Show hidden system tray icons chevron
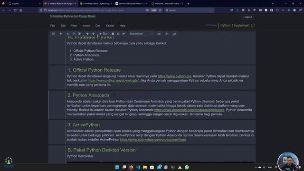304x171 pixels. (256, 167)
